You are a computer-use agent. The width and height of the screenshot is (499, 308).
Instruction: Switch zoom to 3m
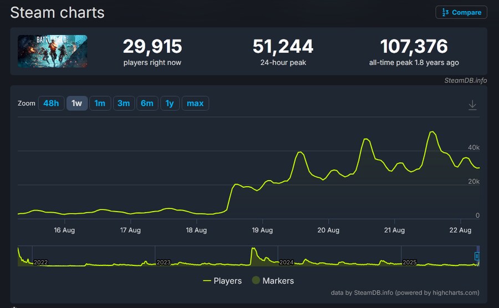click(x=124, y=103)
